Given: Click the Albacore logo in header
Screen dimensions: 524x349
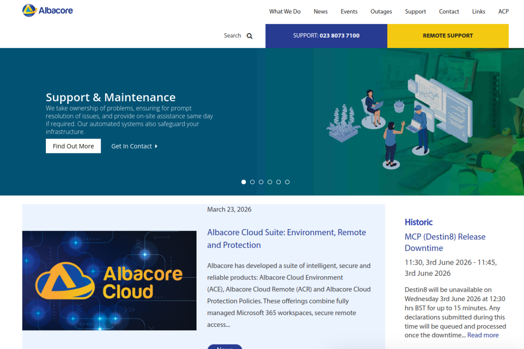Looking at the screenshot, I should [x=47, y=10].
